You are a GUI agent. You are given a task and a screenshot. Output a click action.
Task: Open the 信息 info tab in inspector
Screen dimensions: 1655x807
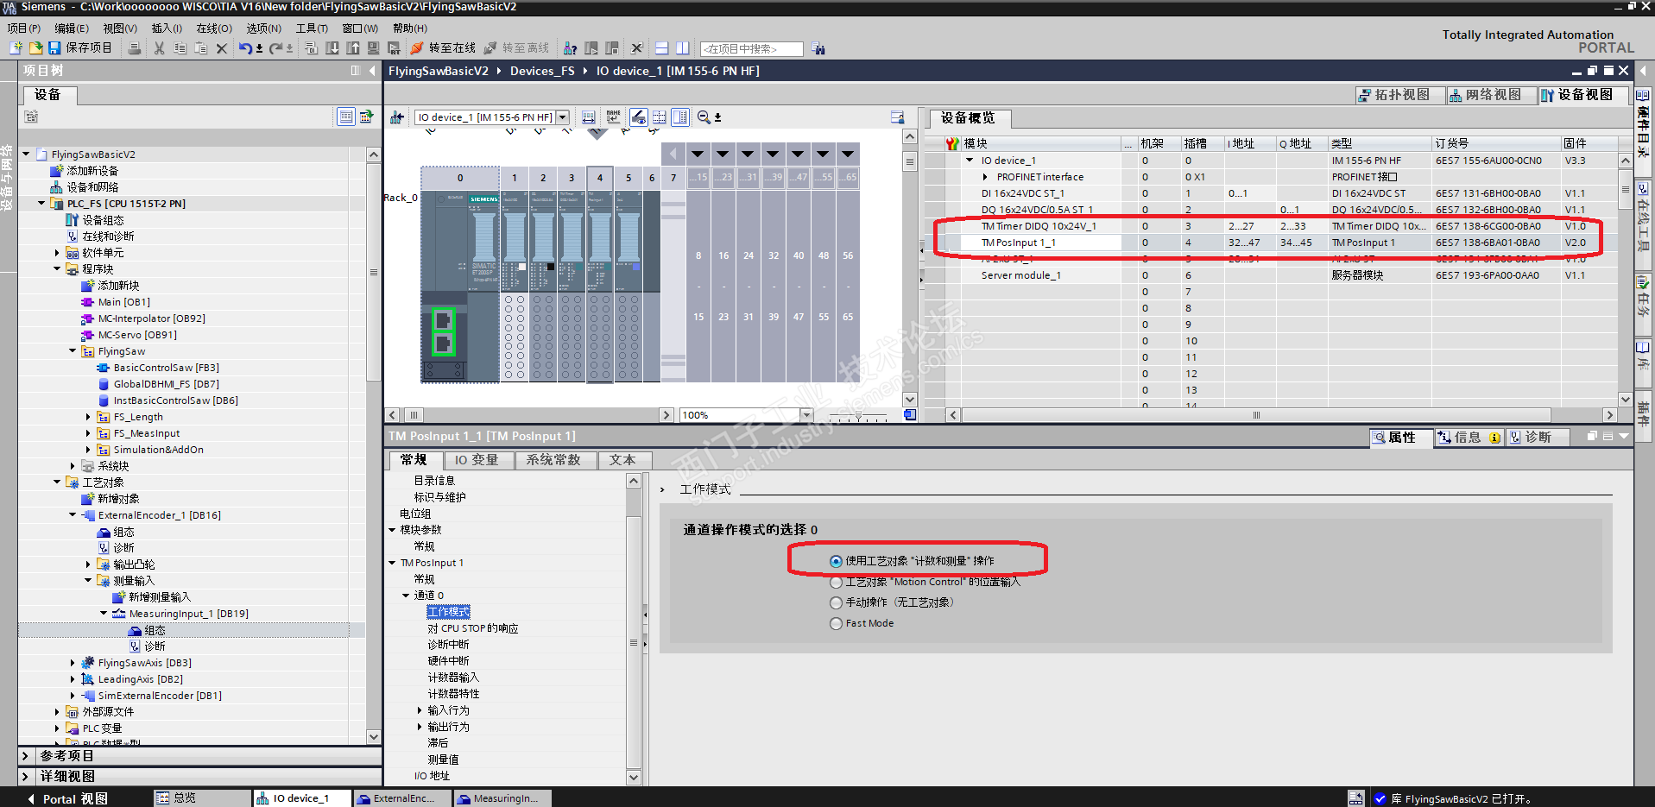click(x=1469, y=438)
